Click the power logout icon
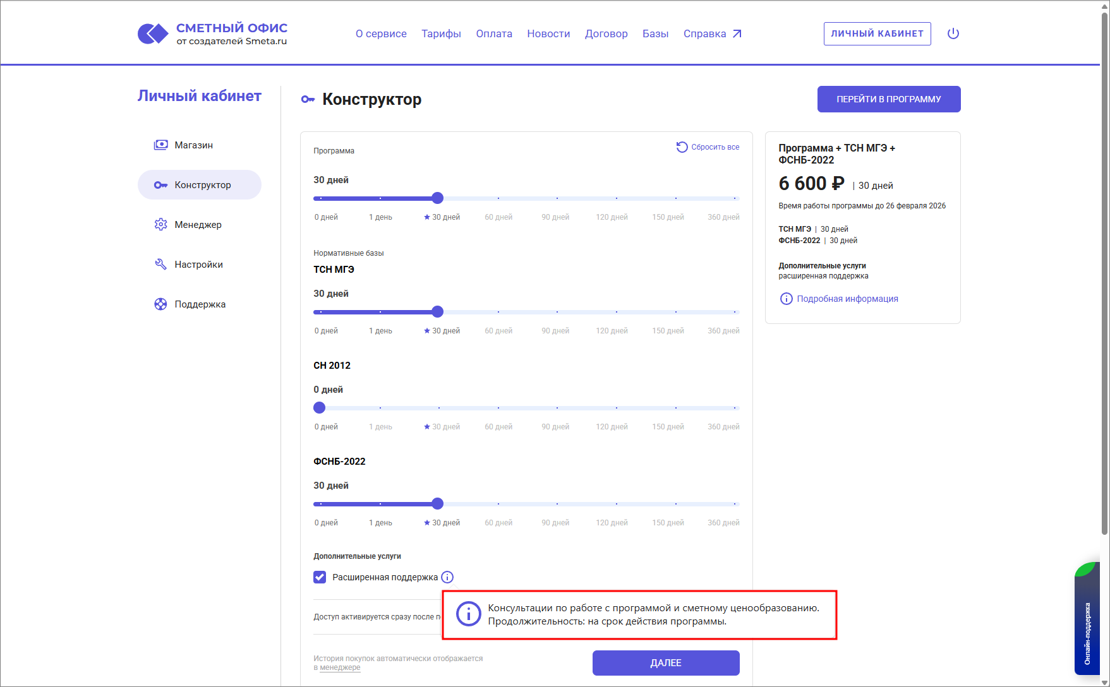Screen dimensions: 1110x687 click(953, 33)
